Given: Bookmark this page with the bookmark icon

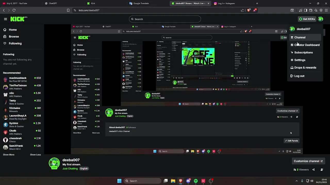Looking at the screenshot, I should (x=68, y=10).
